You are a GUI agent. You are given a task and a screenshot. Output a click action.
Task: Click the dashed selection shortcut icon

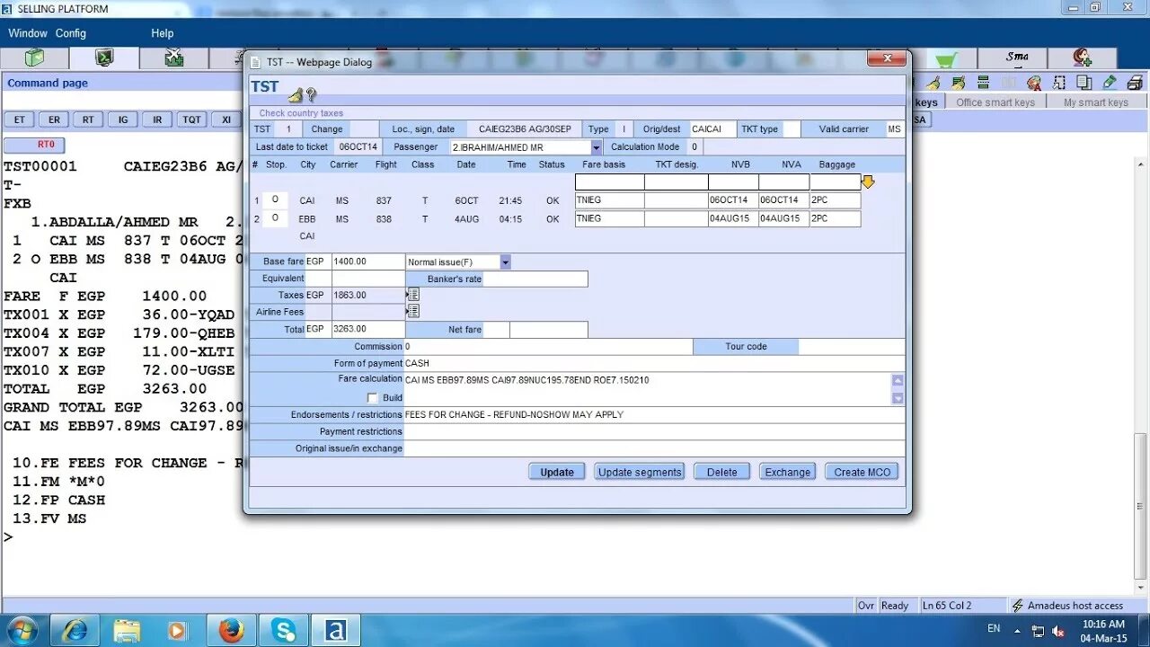pos(1059,83)
